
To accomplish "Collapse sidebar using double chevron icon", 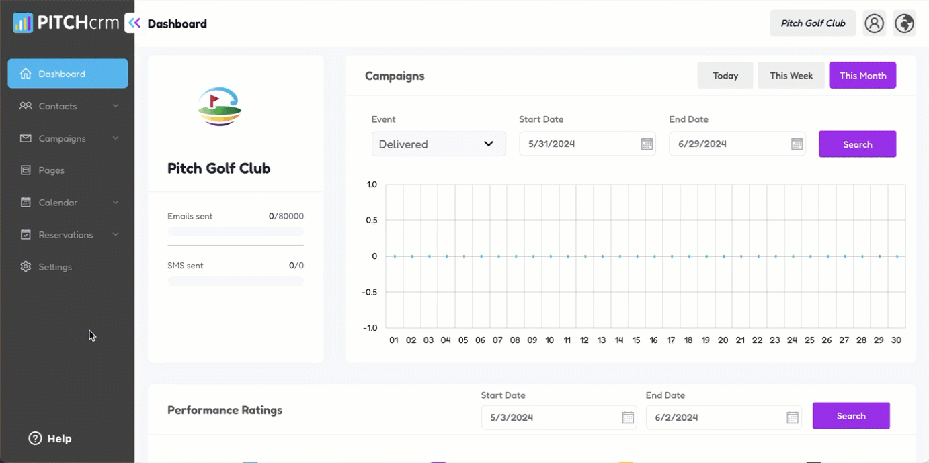I will point(134,23).
